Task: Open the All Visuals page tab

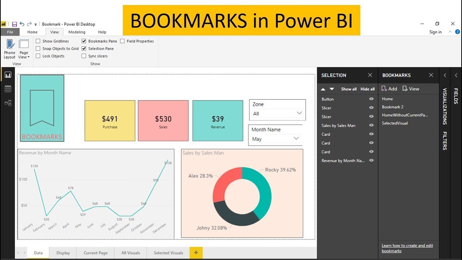Action: click(x=131, y=253)
